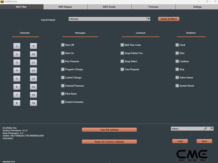Click the Serial number line
Viewport: 218px width, 163px height.
point(23,136)
